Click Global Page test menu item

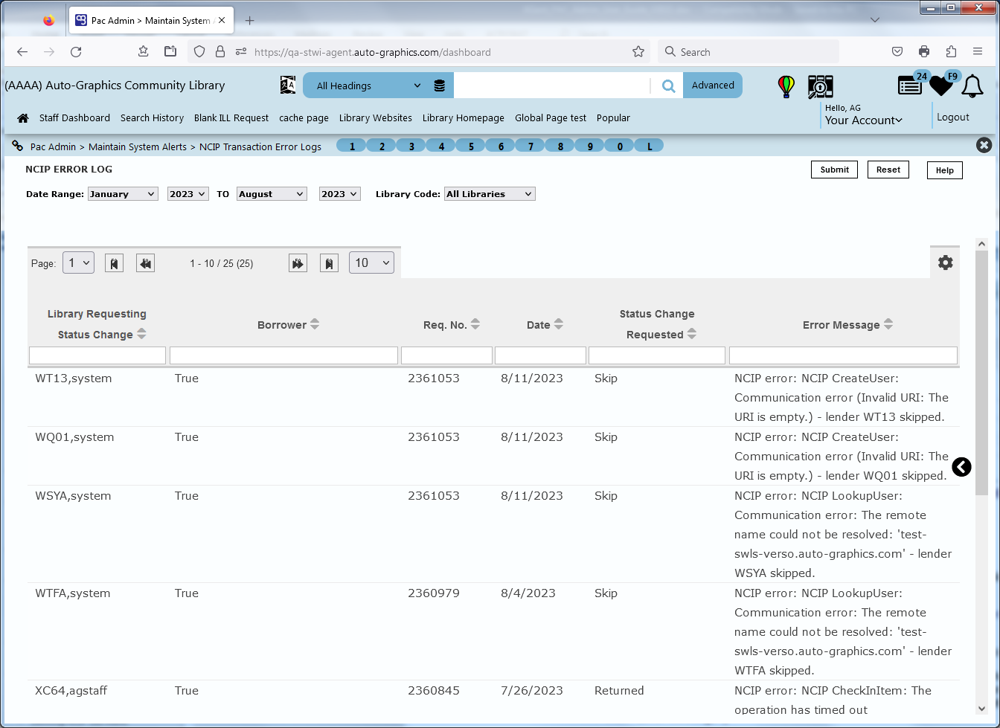click(551, 117)
